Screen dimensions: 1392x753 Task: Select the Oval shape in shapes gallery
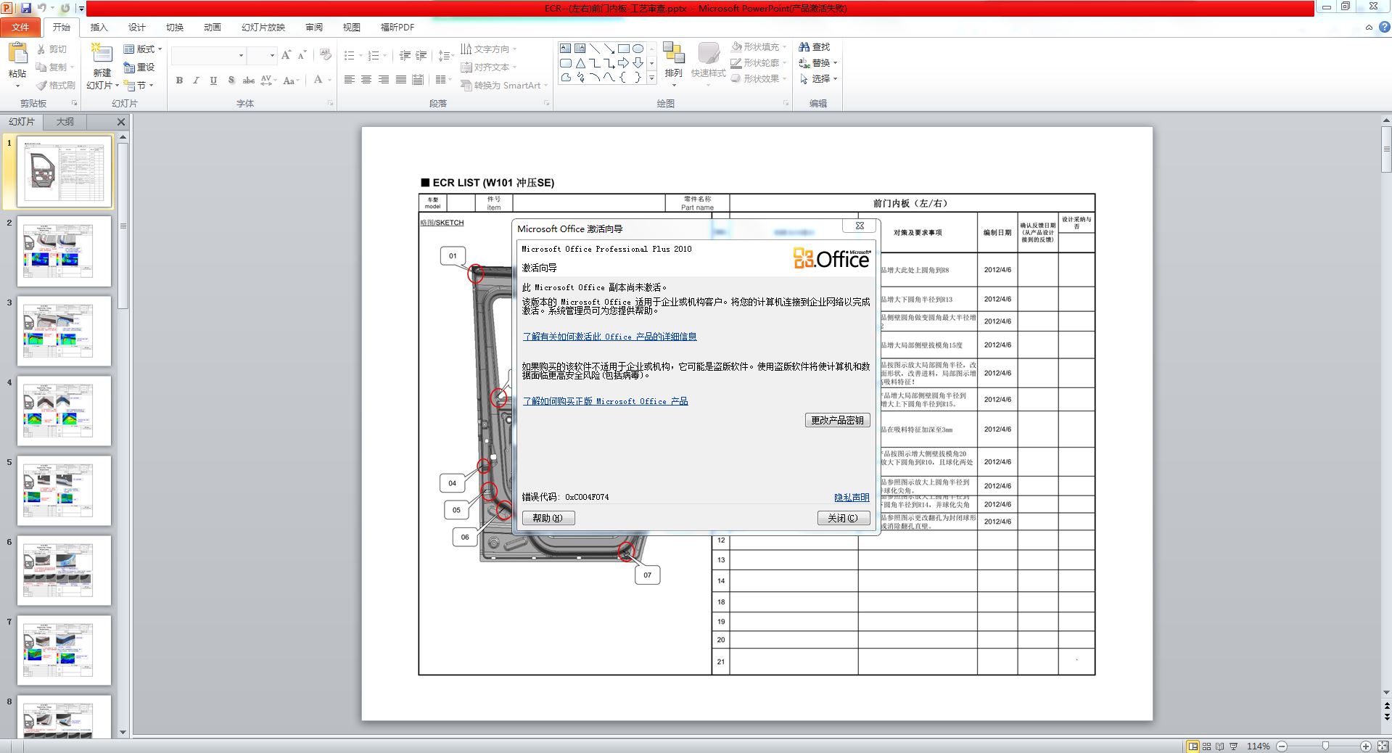click(x=638, y=49)
